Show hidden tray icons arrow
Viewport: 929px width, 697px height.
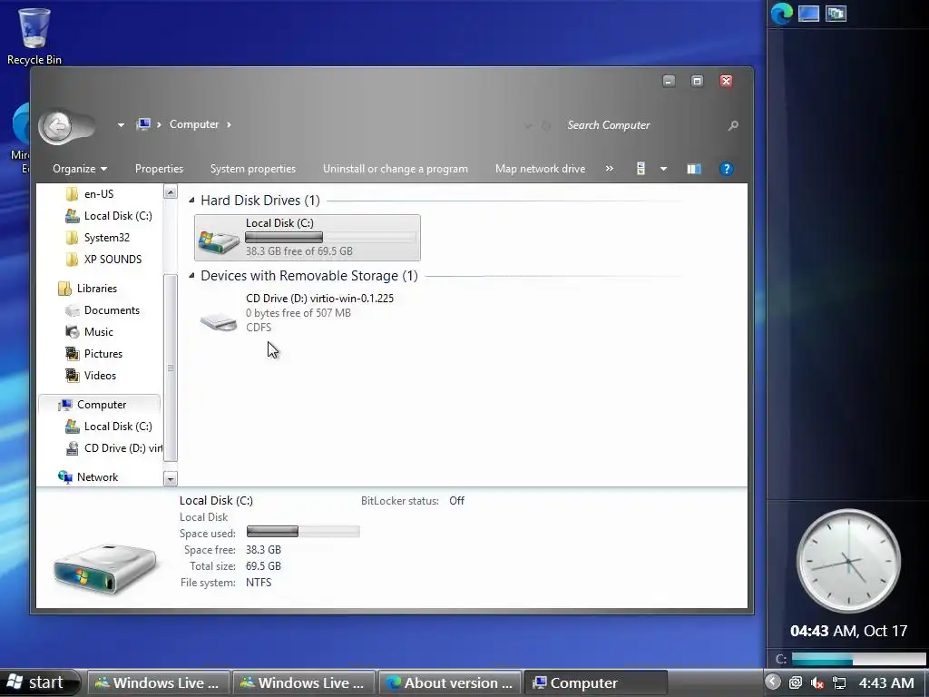(x=773, y=682)
